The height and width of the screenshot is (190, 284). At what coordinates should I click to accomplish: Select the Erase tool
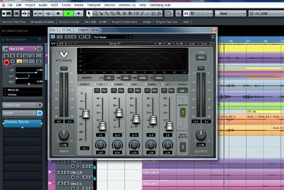[x=113, y=13]
